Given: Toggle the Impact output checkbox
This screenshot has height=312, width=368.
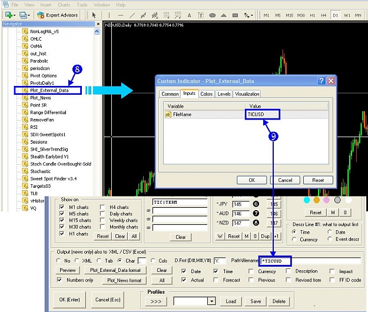Looking at the screenshot, I should tap(332, 271).
